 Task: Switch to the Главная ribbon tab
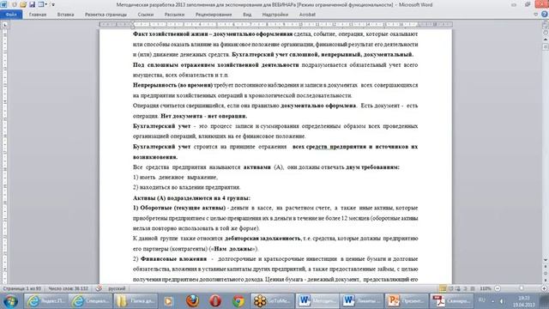click(x=38, y=15)
